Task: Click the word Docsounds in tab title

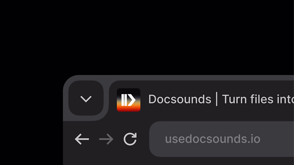Action: click(180, 99)
